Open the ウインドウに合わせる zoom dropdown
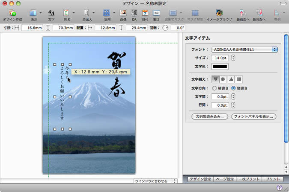 (x=155, y=181)
